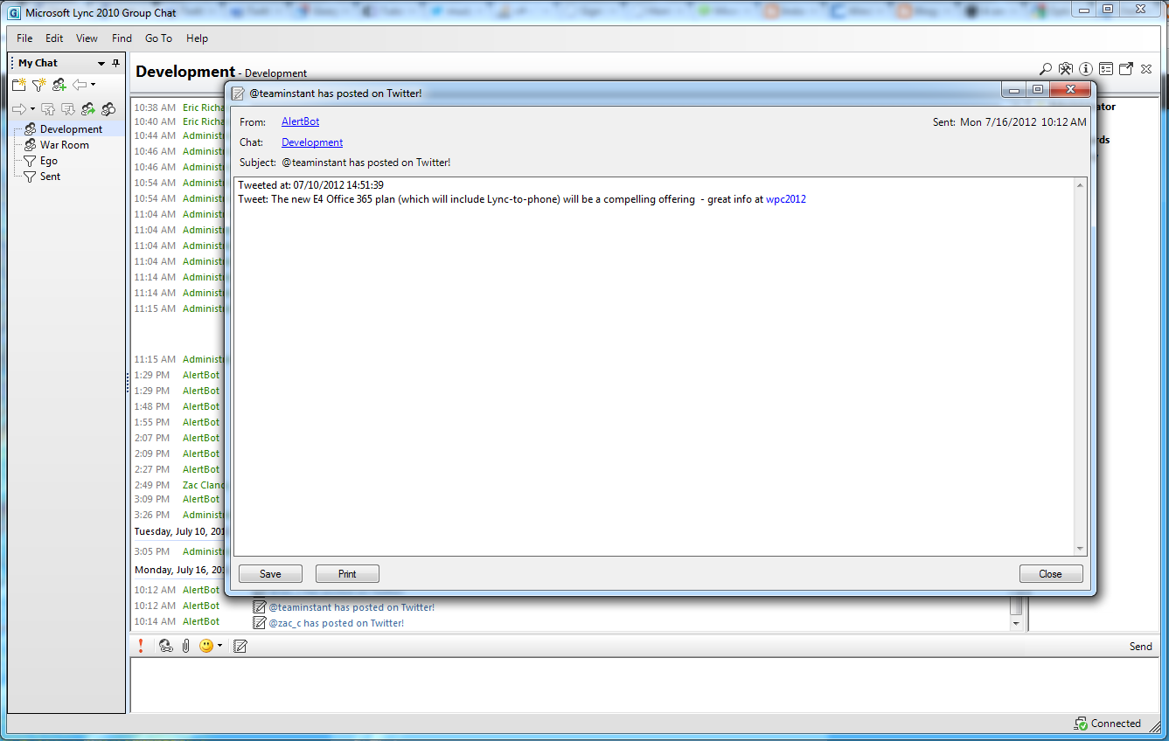The height and width of the screenshot is (741, 1169).
Task: Create a new filter in My Chat
Action: 39,85
